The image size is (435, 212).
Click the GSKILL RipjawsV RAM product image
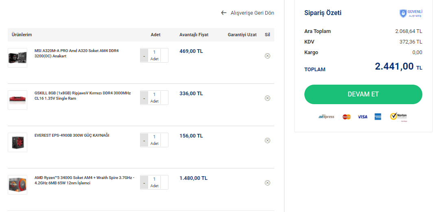point(17,100)
